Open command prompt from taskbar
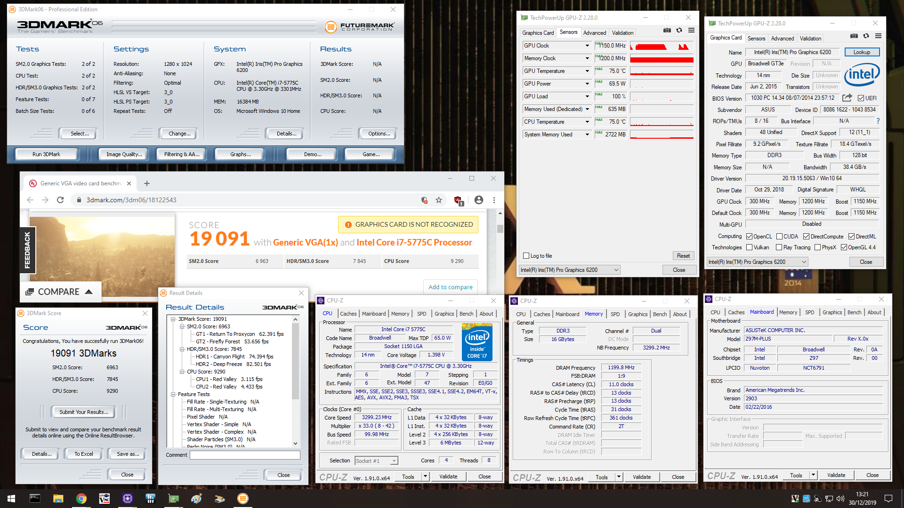The width and height of the screenshot is (904, 508). (x=35, y=499)
